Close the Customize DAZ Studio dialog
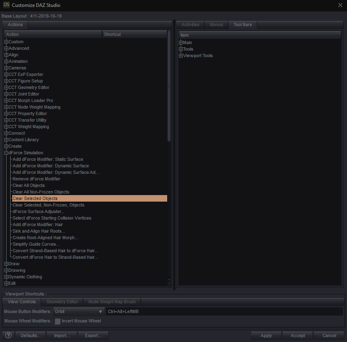Image resolution: width=347 pixels, height=342 pixels. point(340,5)
